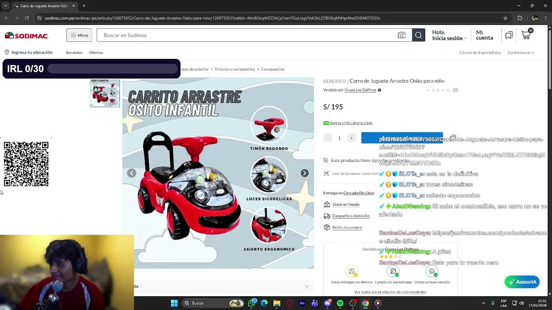The width and height of the screenshot is (552, 310).
Task: Bookmark this page with the star
Action: tap(505, 18)
